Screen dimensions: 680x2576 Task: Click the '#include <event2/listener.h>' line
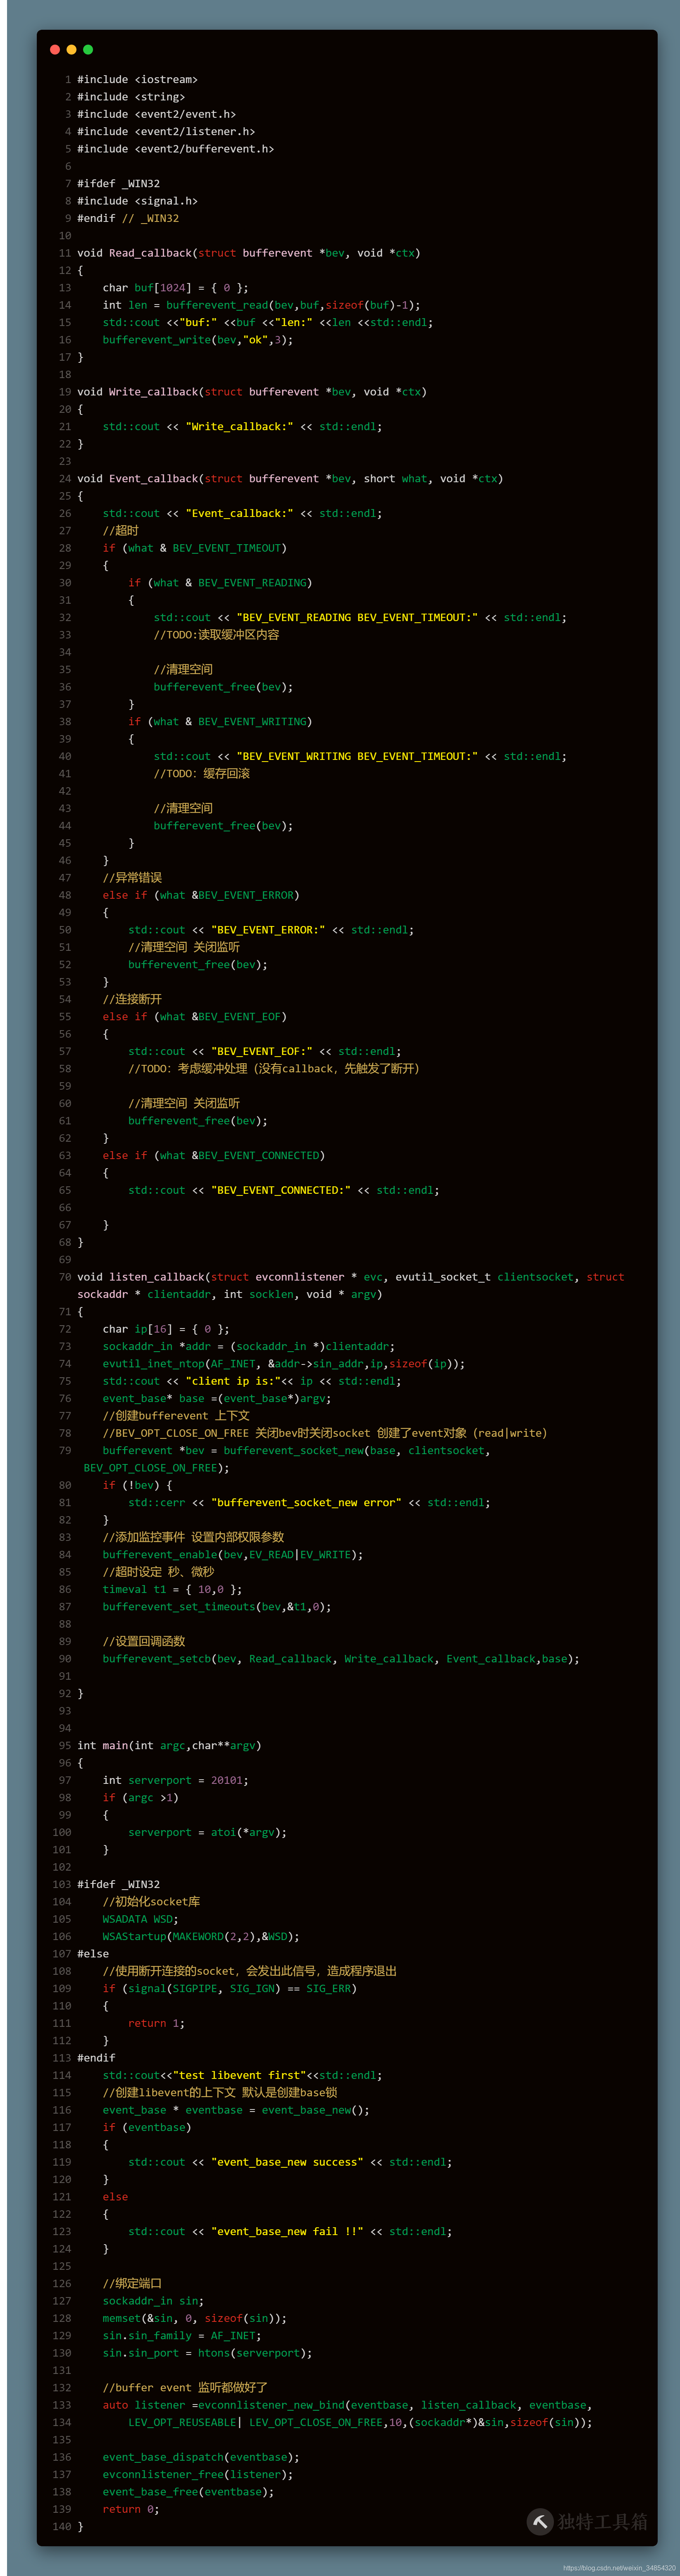coord(166,131)
